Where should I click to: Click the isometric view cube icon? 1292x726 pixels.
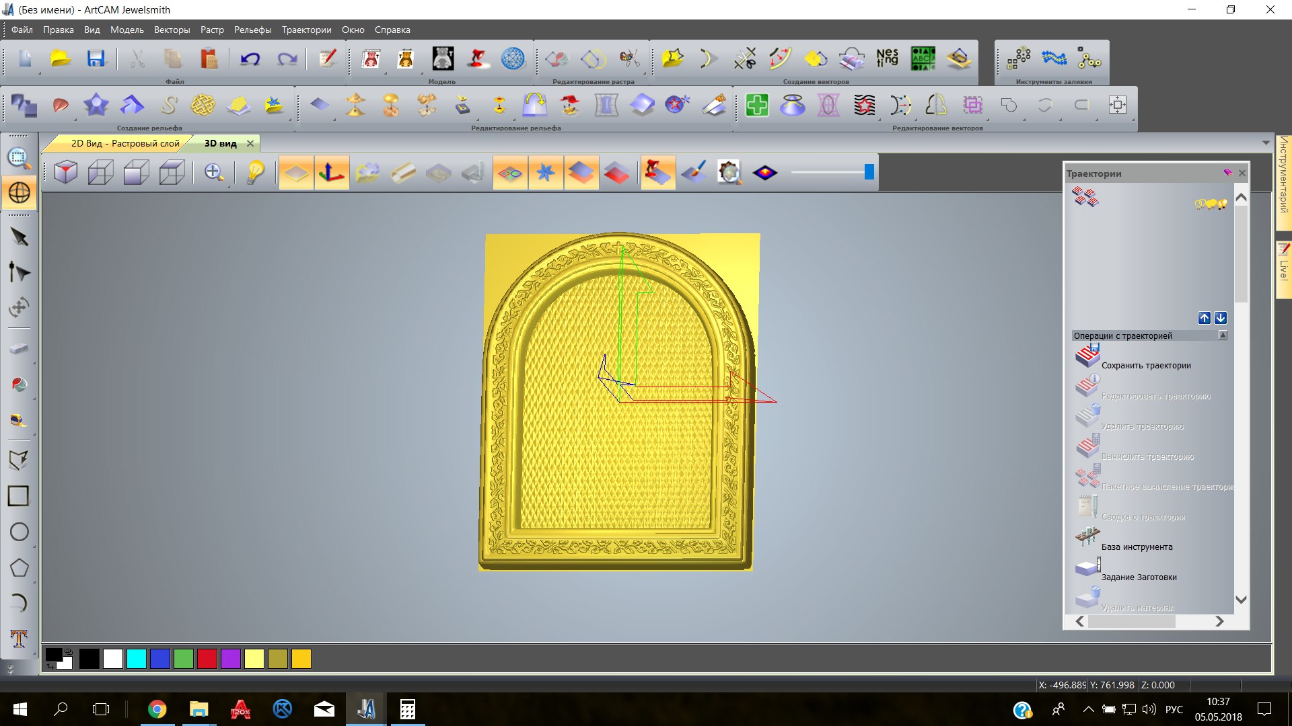pos(65,173)
